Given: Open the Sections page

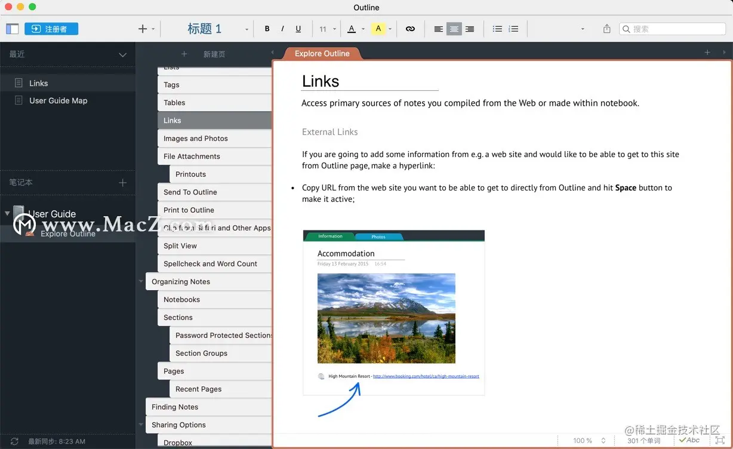Looking at the screenshot, I should (x=215, y=318).
